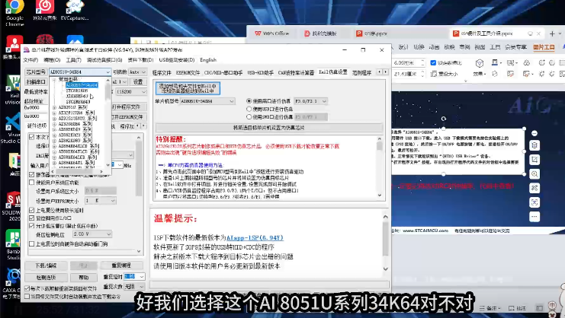This screenshot has height=318, width=565.
Task: Open repeat count dropdown
Action: pyautogui.click(x=134, y=287)
